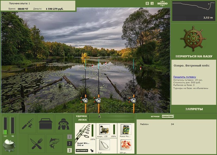Select the shrimp bait (104 шт.)
Screen dimensions: 217x155
tap(126, 145)
